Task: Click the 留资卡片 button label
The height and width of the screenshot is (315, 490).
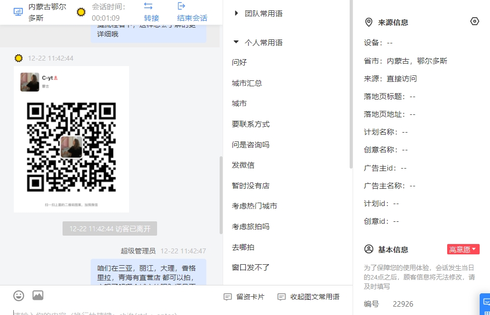Action: pos(250,297)
